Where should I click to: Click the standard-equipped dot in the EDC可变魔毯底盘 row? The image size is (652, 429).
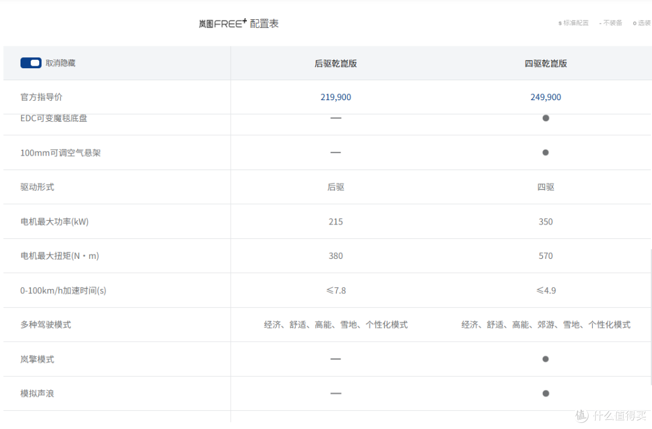click(546, 118)
